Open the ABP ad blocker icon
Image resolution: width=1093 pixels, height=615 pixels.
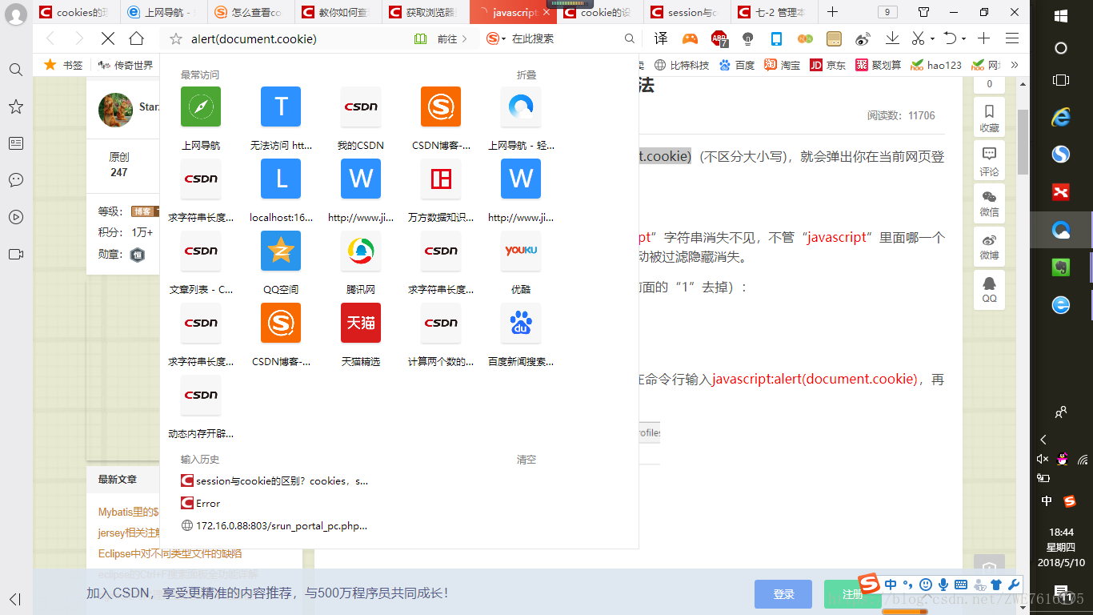pos(719,38)
